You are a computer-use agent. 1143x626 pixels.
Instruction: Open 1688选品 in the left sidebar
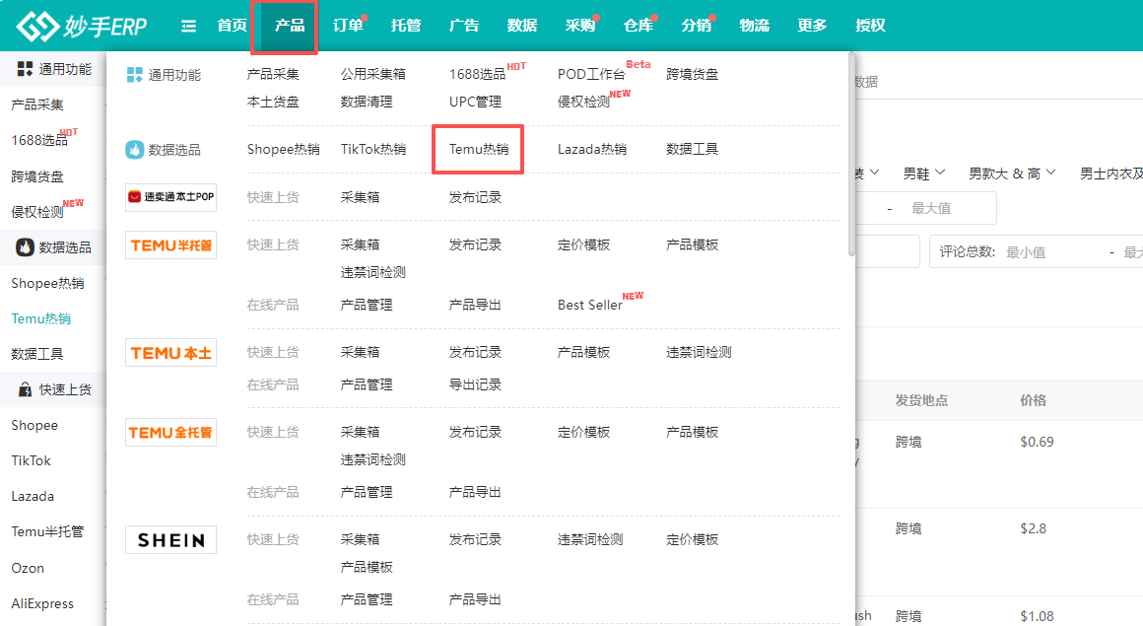click(39, 140)
